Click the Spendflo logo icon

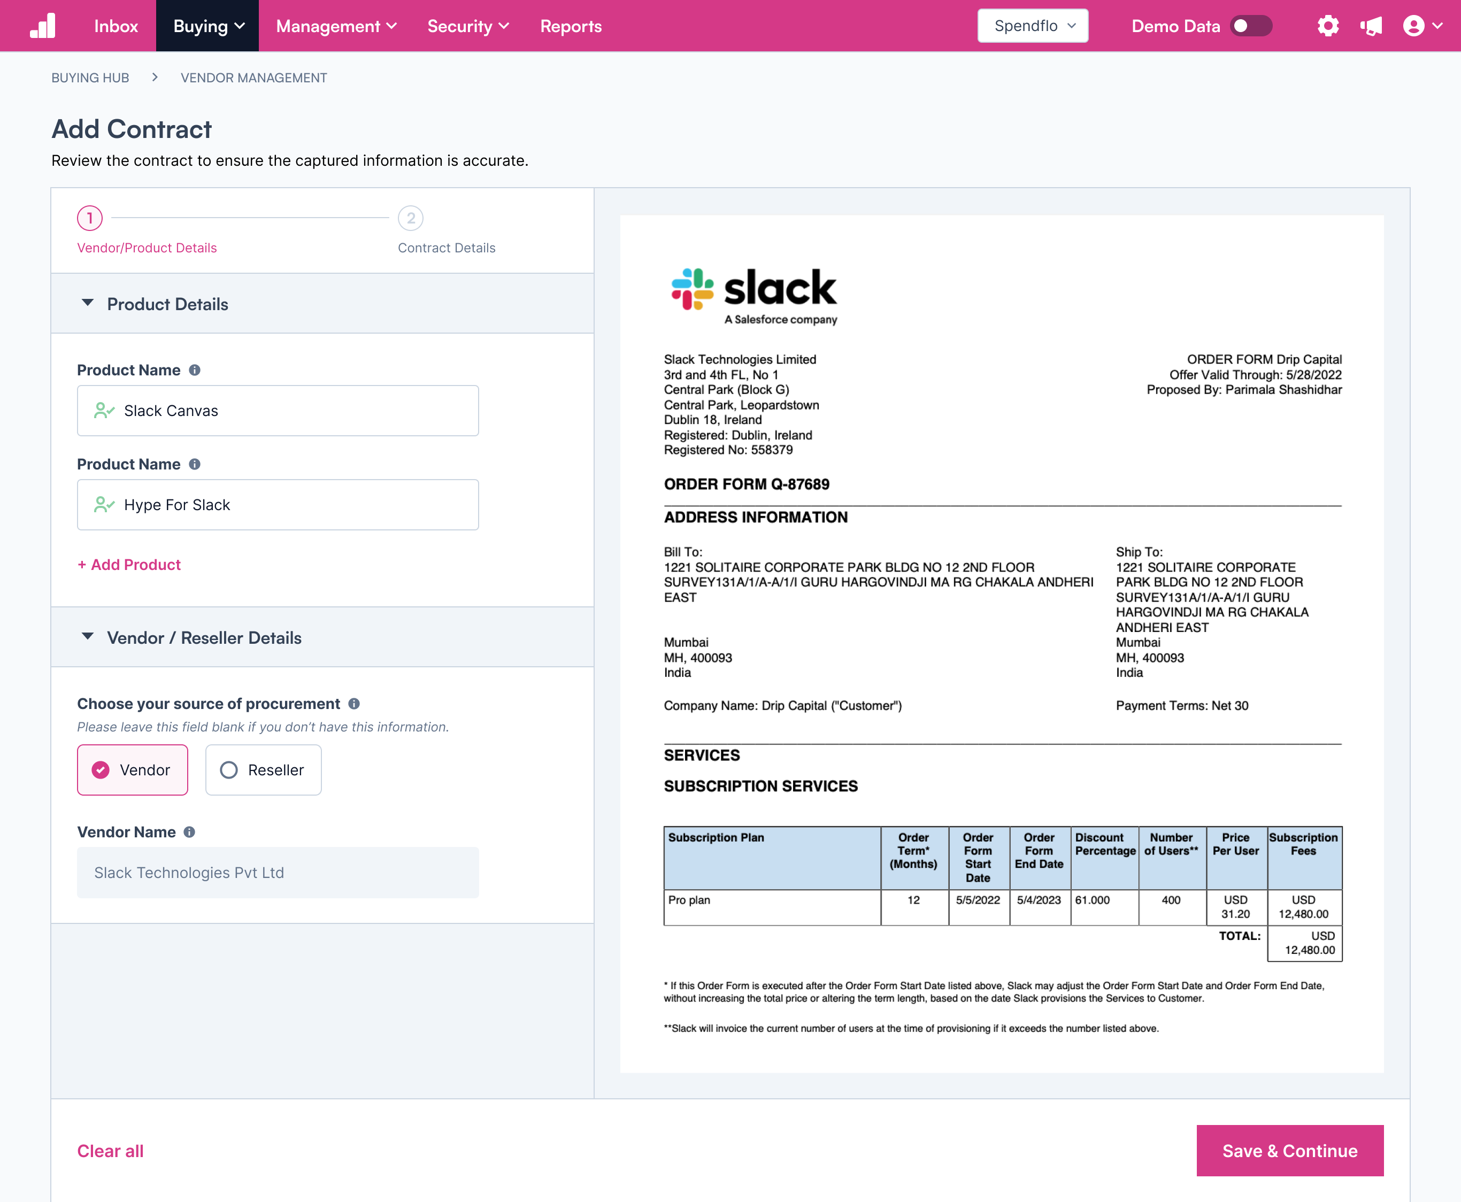coord(43,26)
